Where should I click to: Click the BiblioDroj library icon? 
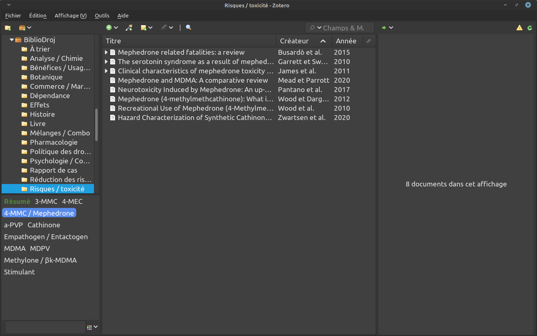pyautogui.click(x=18, y=40)
